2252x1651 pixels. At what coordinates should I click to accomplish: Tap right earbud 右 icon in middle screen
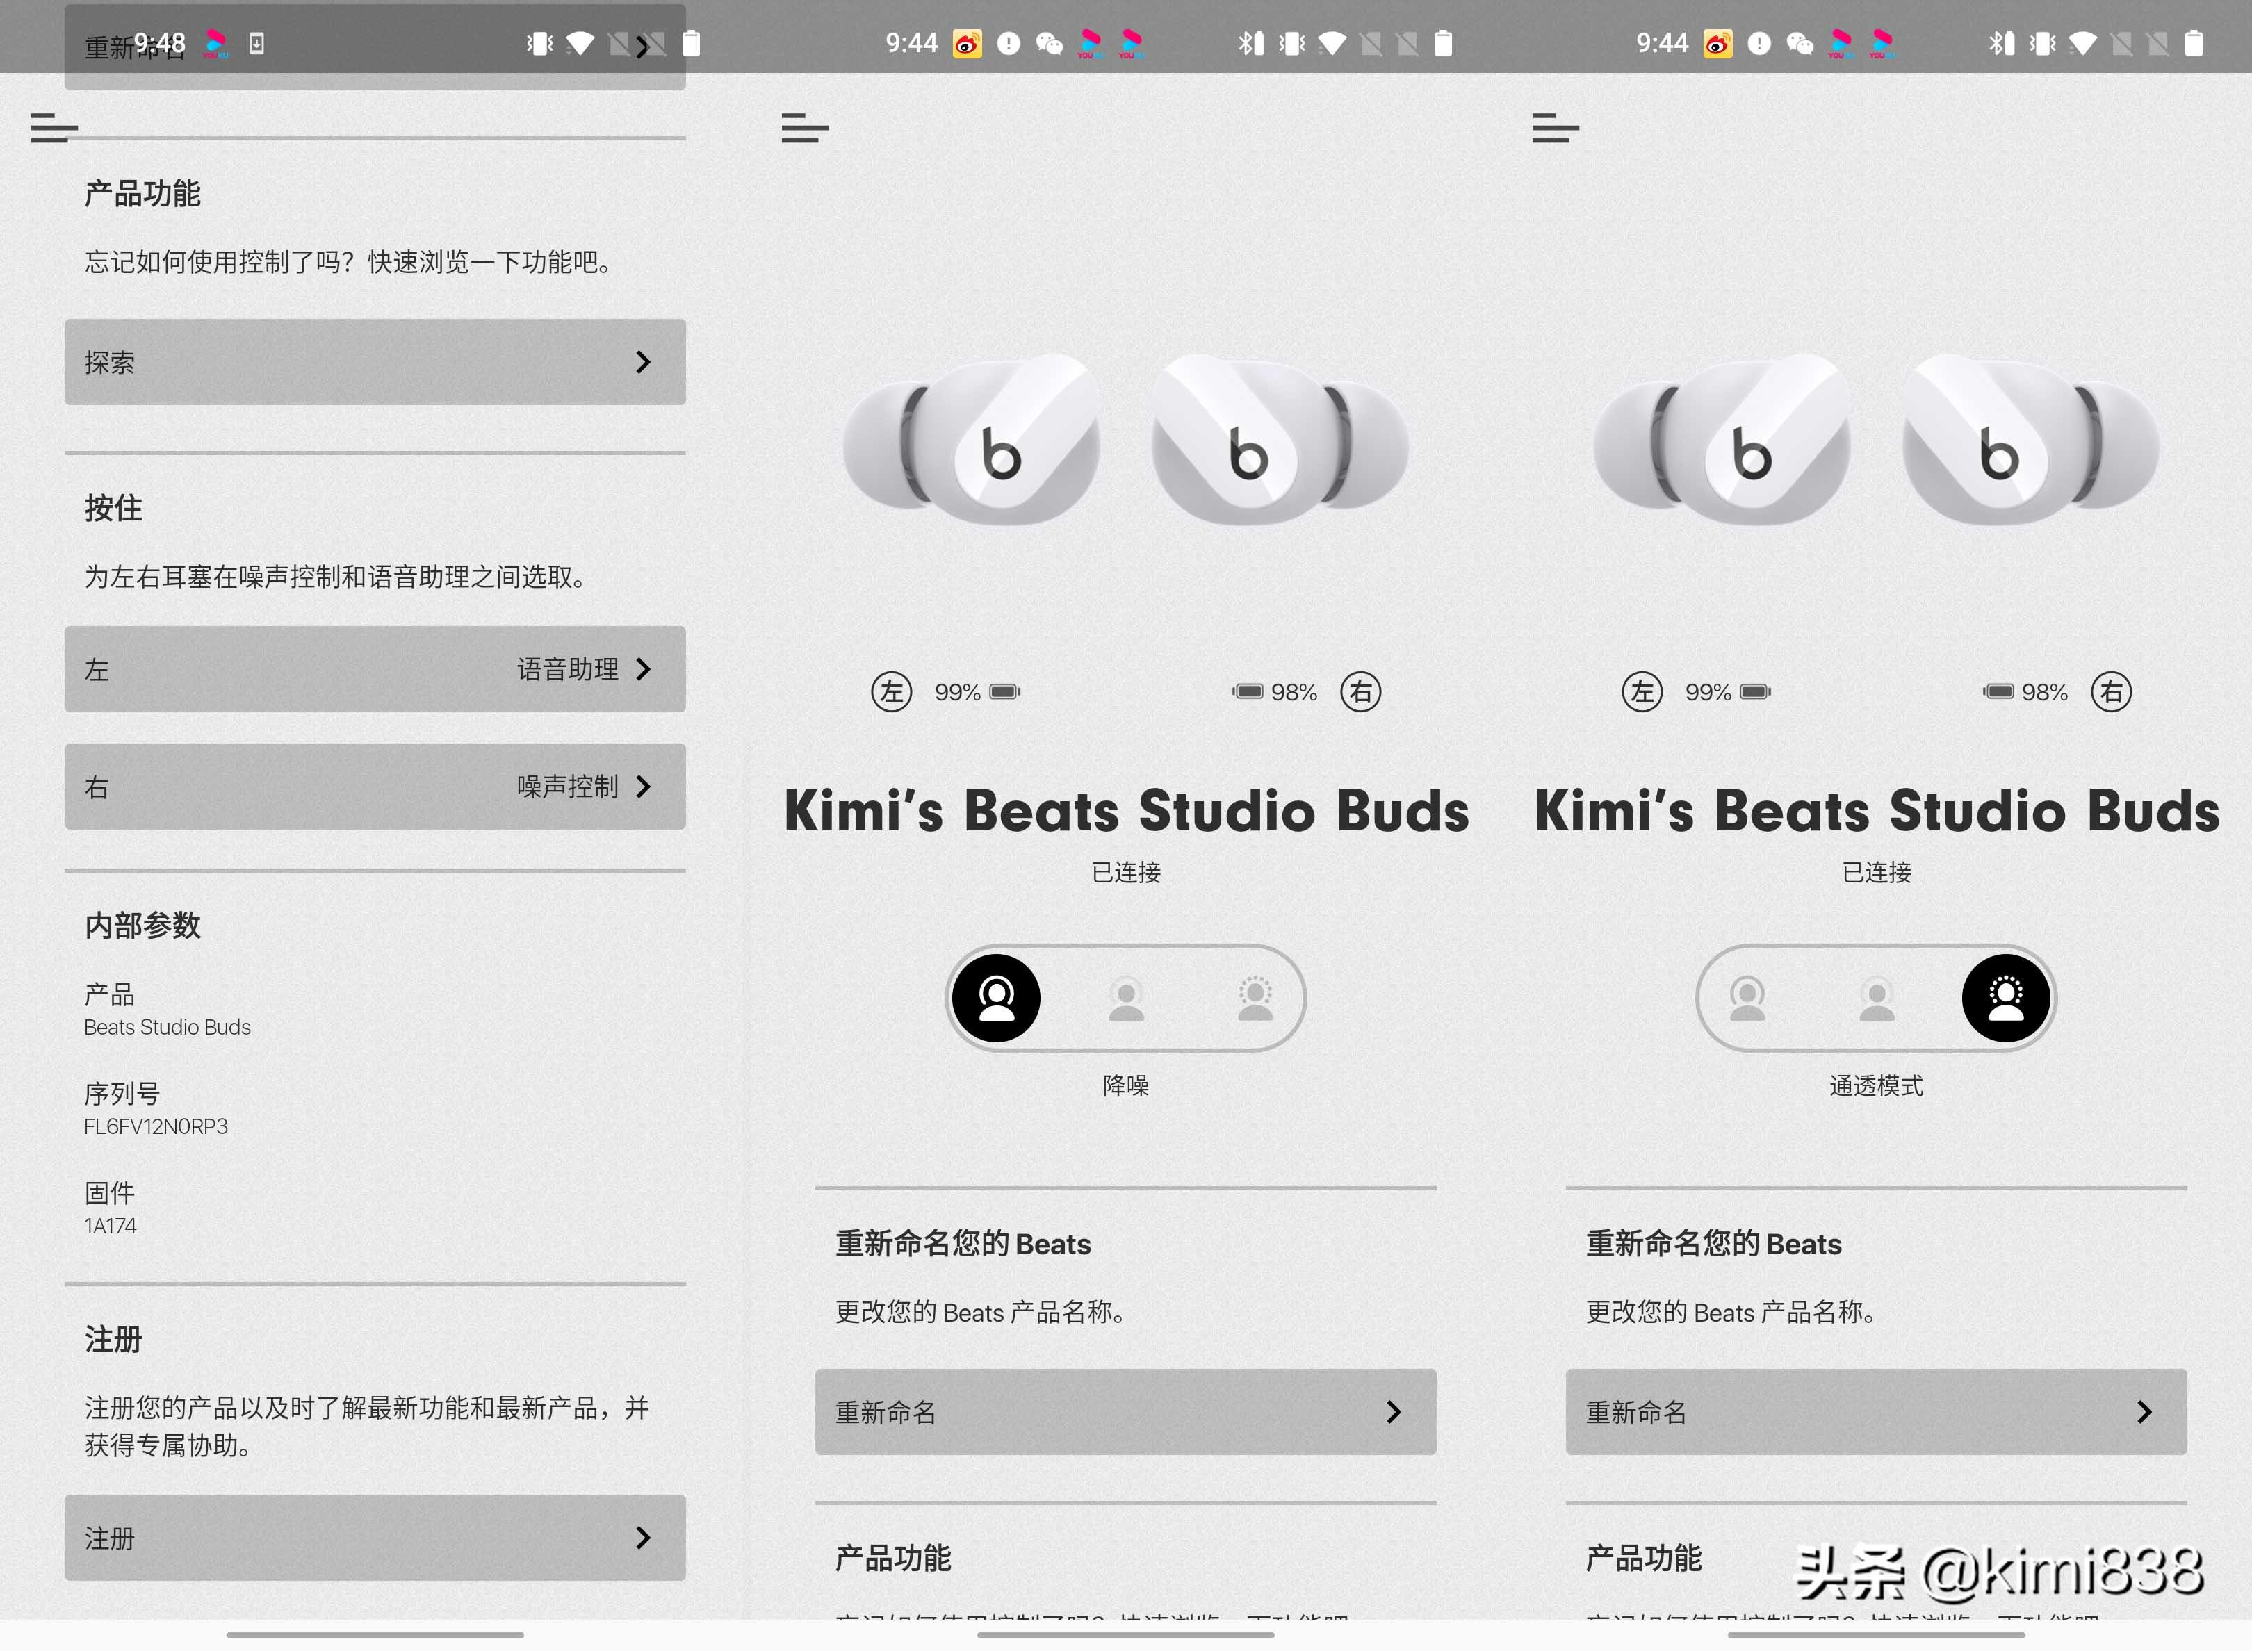[1360, 691]
